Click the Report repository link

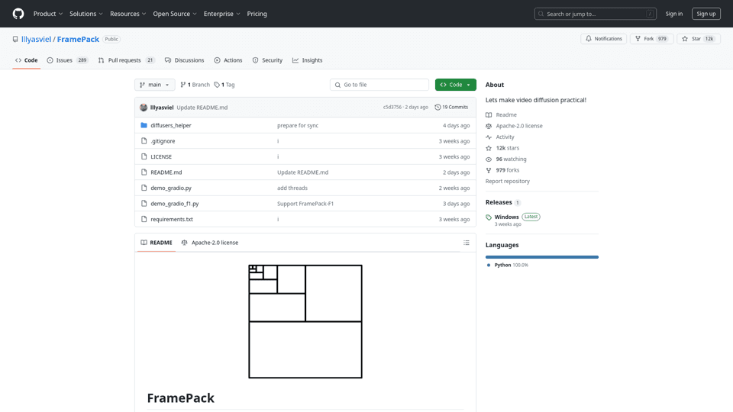tap(507, 182)
